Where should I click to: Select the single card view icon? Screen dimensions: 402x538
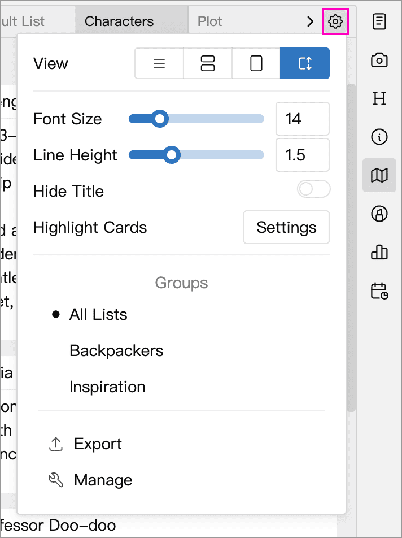click(x=256, y=63)
